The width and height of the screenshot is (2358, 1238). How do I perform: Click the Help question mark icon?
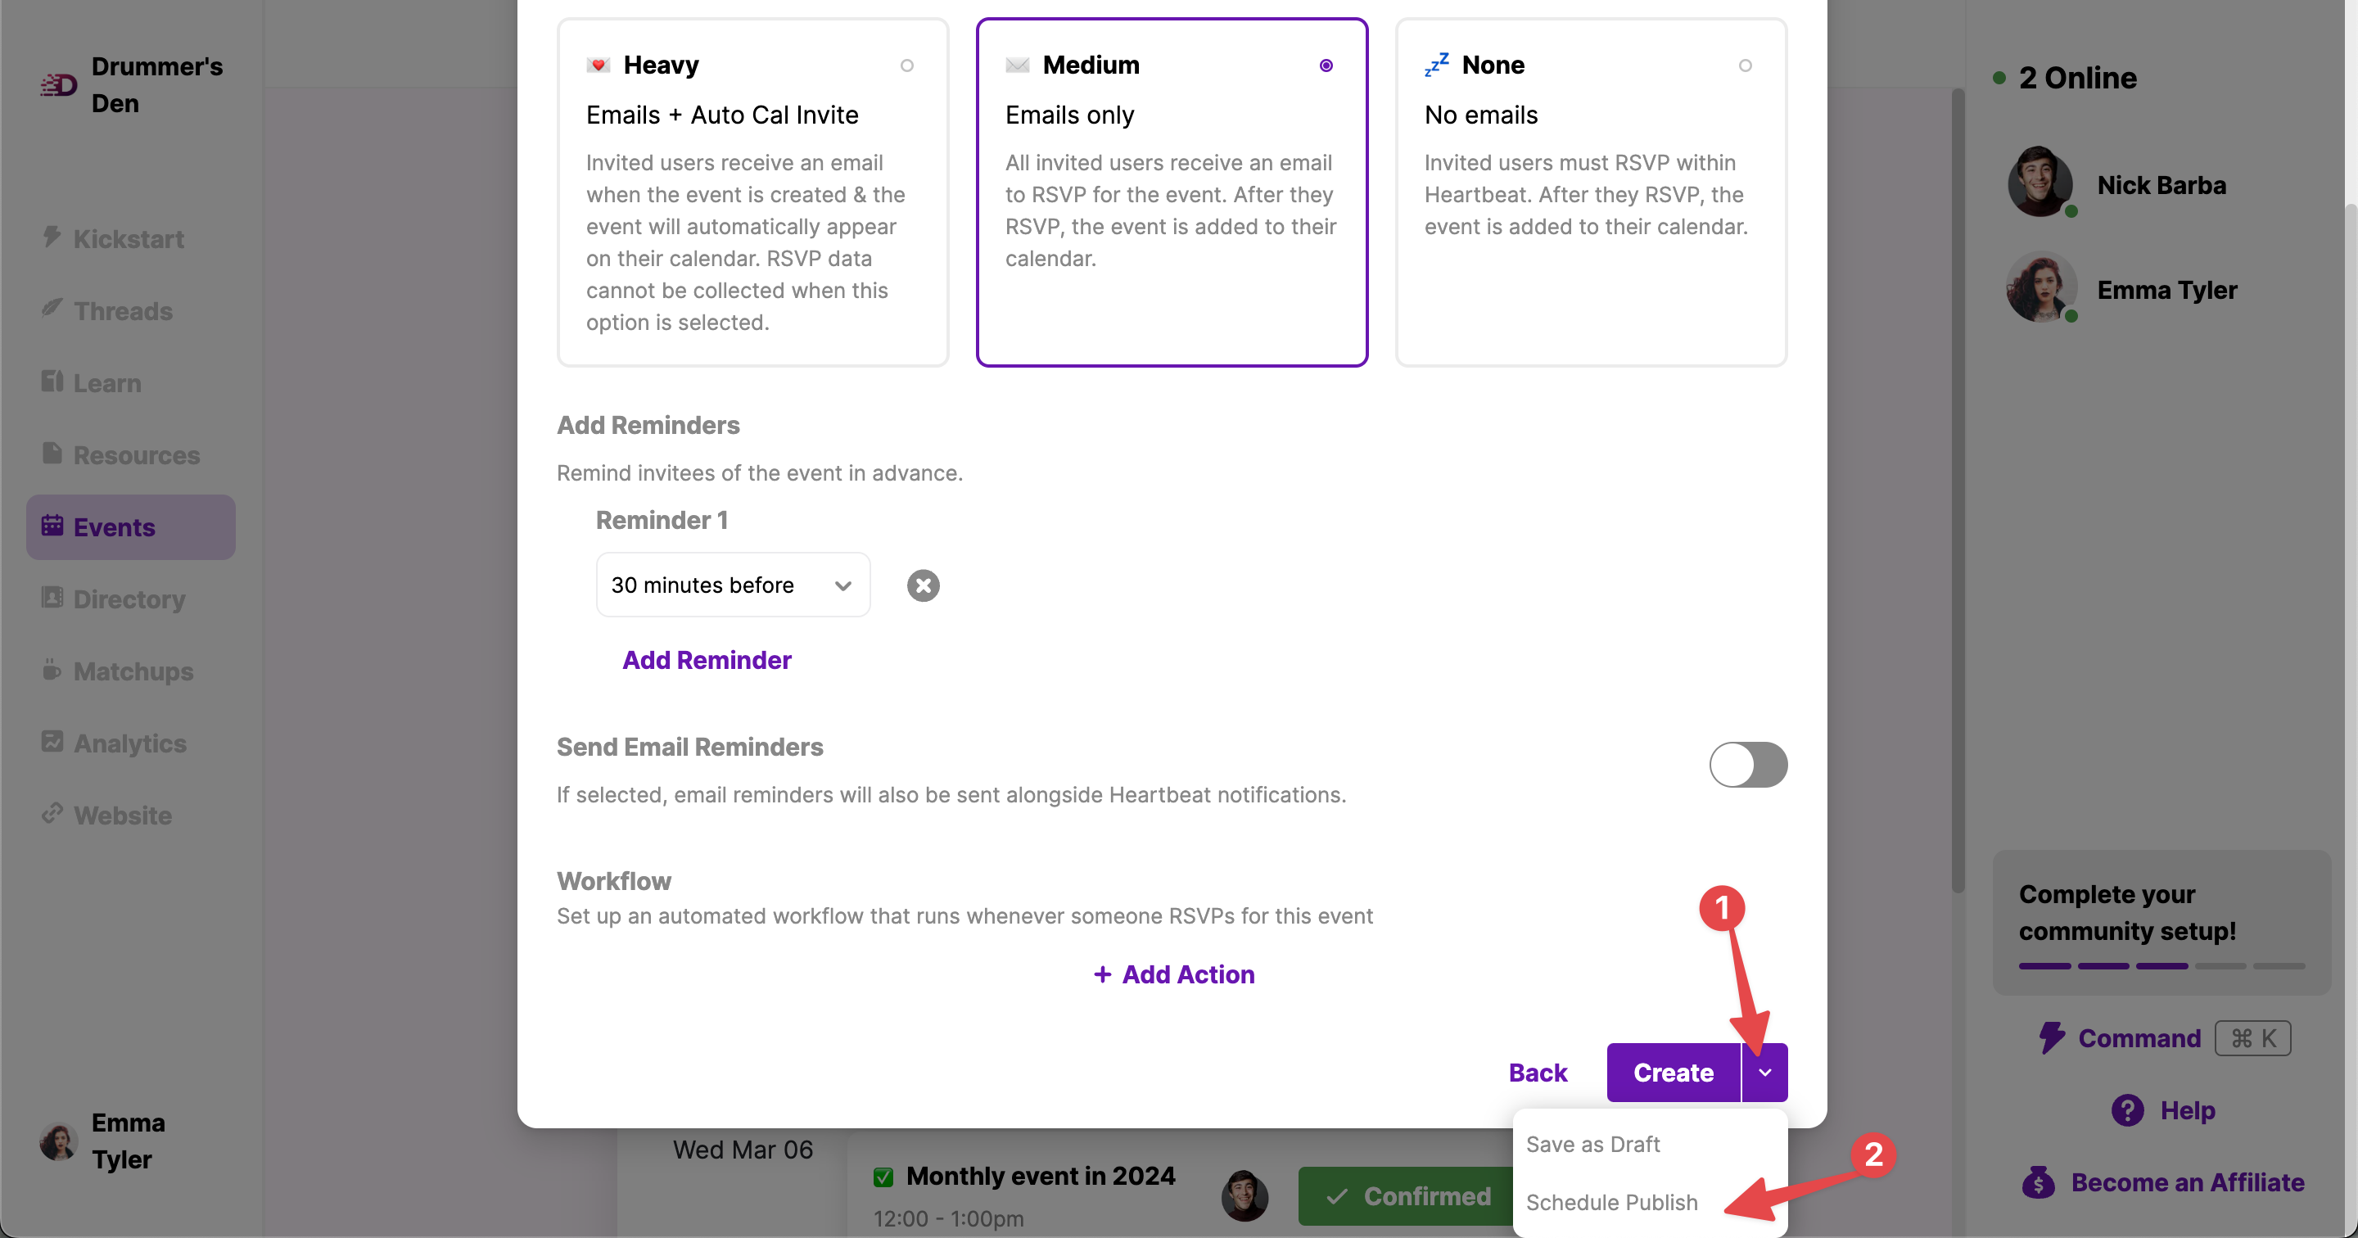(x=2127, y=1109)
